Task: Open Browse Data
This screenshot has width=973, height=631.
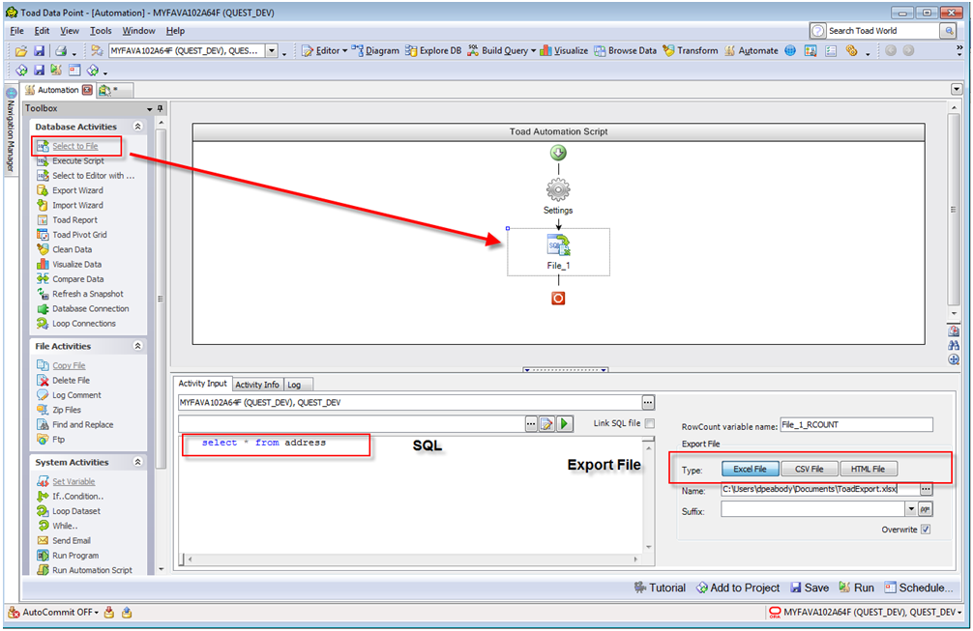Action: (x=625, y=51)
